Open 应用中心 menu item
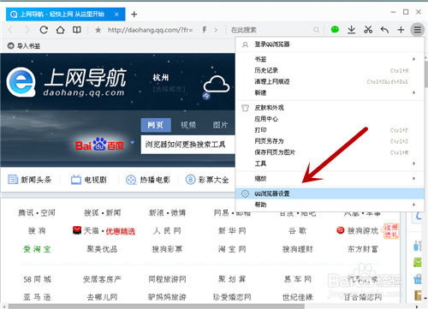The width and height of the screenshot is (428, 309). click(330, 119)
